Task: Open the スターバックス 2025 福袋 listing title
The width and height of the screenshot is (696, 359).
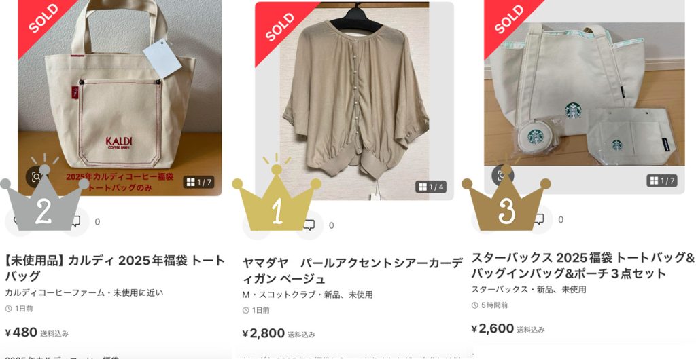Action: (582, 265)
